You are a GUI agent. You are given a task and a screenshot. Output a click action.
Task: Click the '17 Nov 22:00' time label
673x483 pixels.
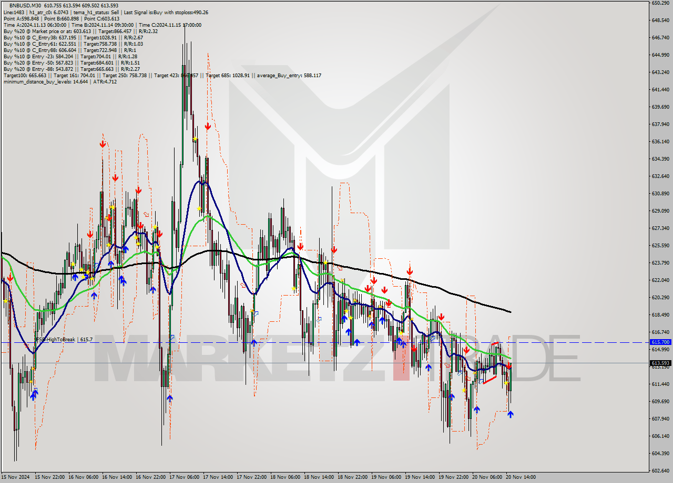(x=252, y=477)
